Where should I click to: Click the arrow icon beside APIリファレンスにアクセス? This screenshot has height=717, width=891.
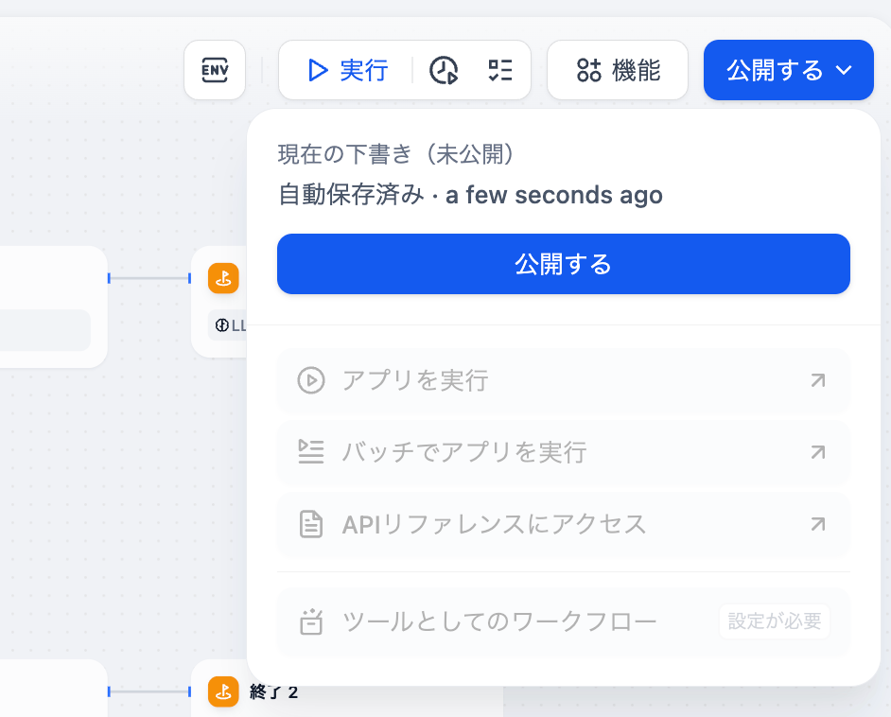point(818,524)
